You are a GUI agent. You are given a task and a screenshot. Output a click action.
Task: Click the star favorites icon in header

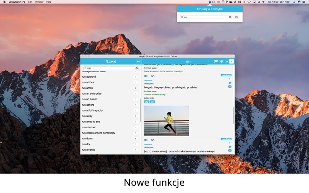pos(227,61)
